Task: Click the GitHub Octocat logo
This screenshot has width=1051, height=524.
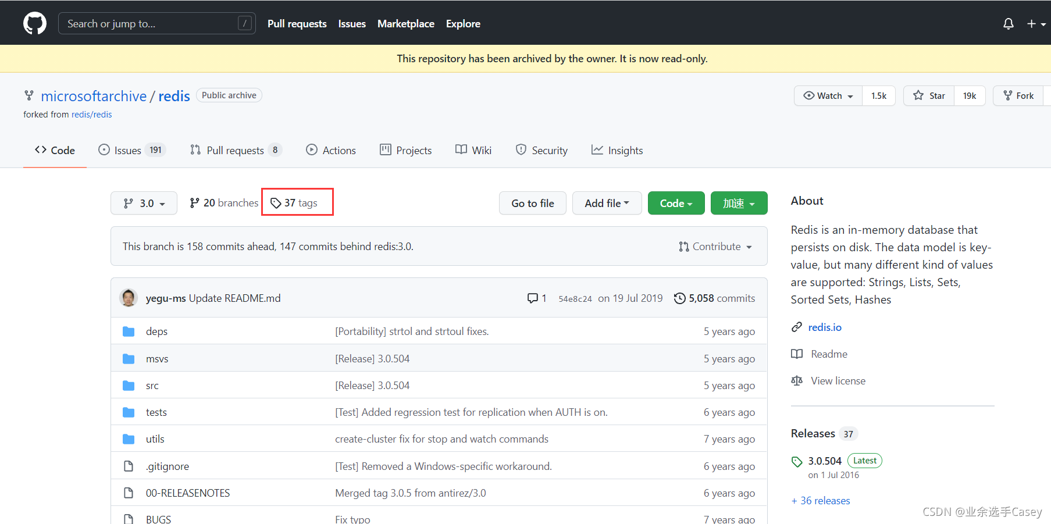Action: 35,23
